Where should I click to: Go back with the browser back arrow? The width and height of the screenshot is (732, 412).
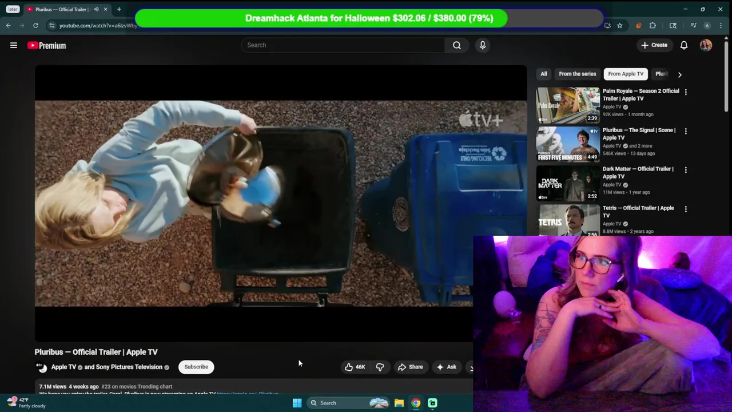coord(8,25)
